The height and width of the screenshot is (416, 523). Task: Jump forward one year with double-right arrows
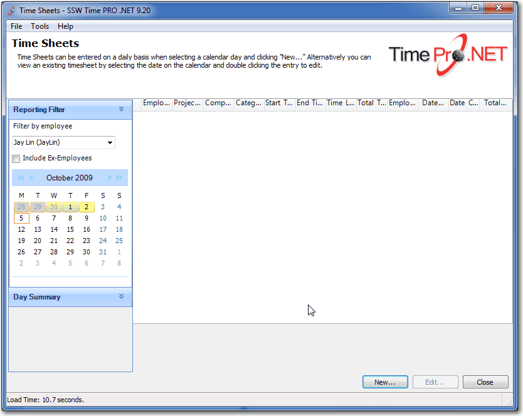(x=120, y=178)
